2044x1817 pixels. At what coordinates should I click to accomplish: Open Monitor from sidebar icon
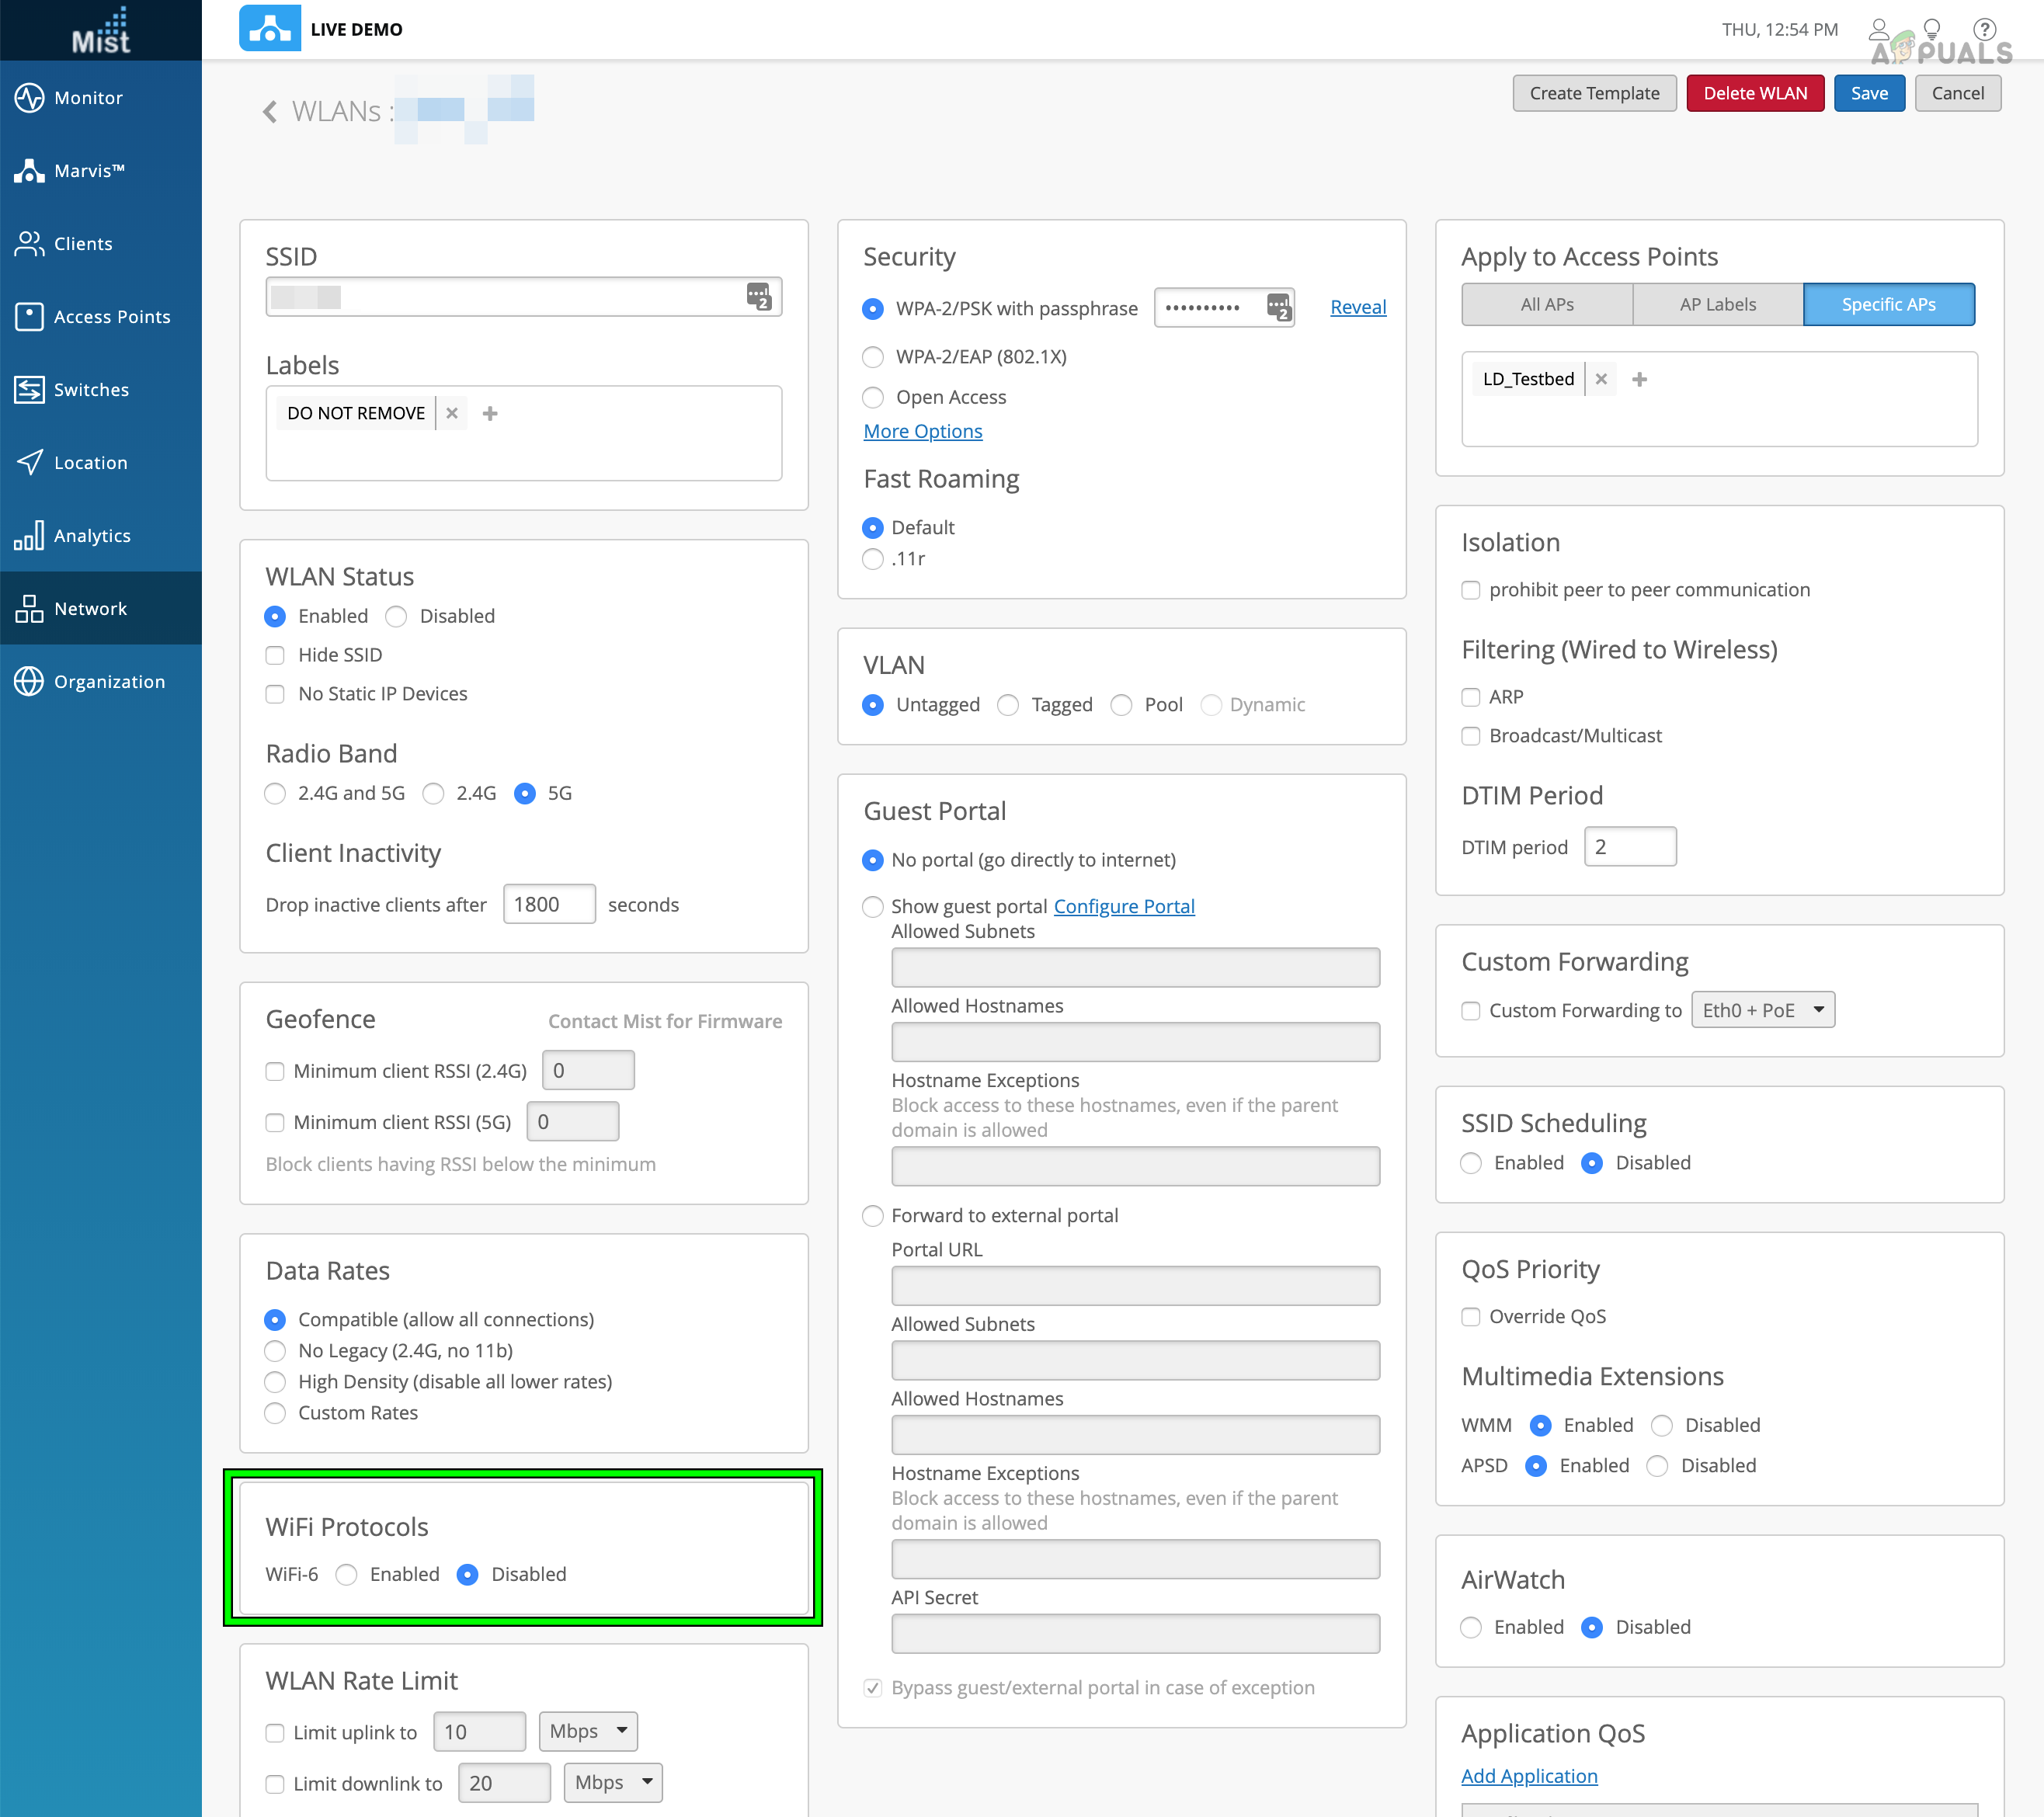pyautogui.click(x=29, y=98)
